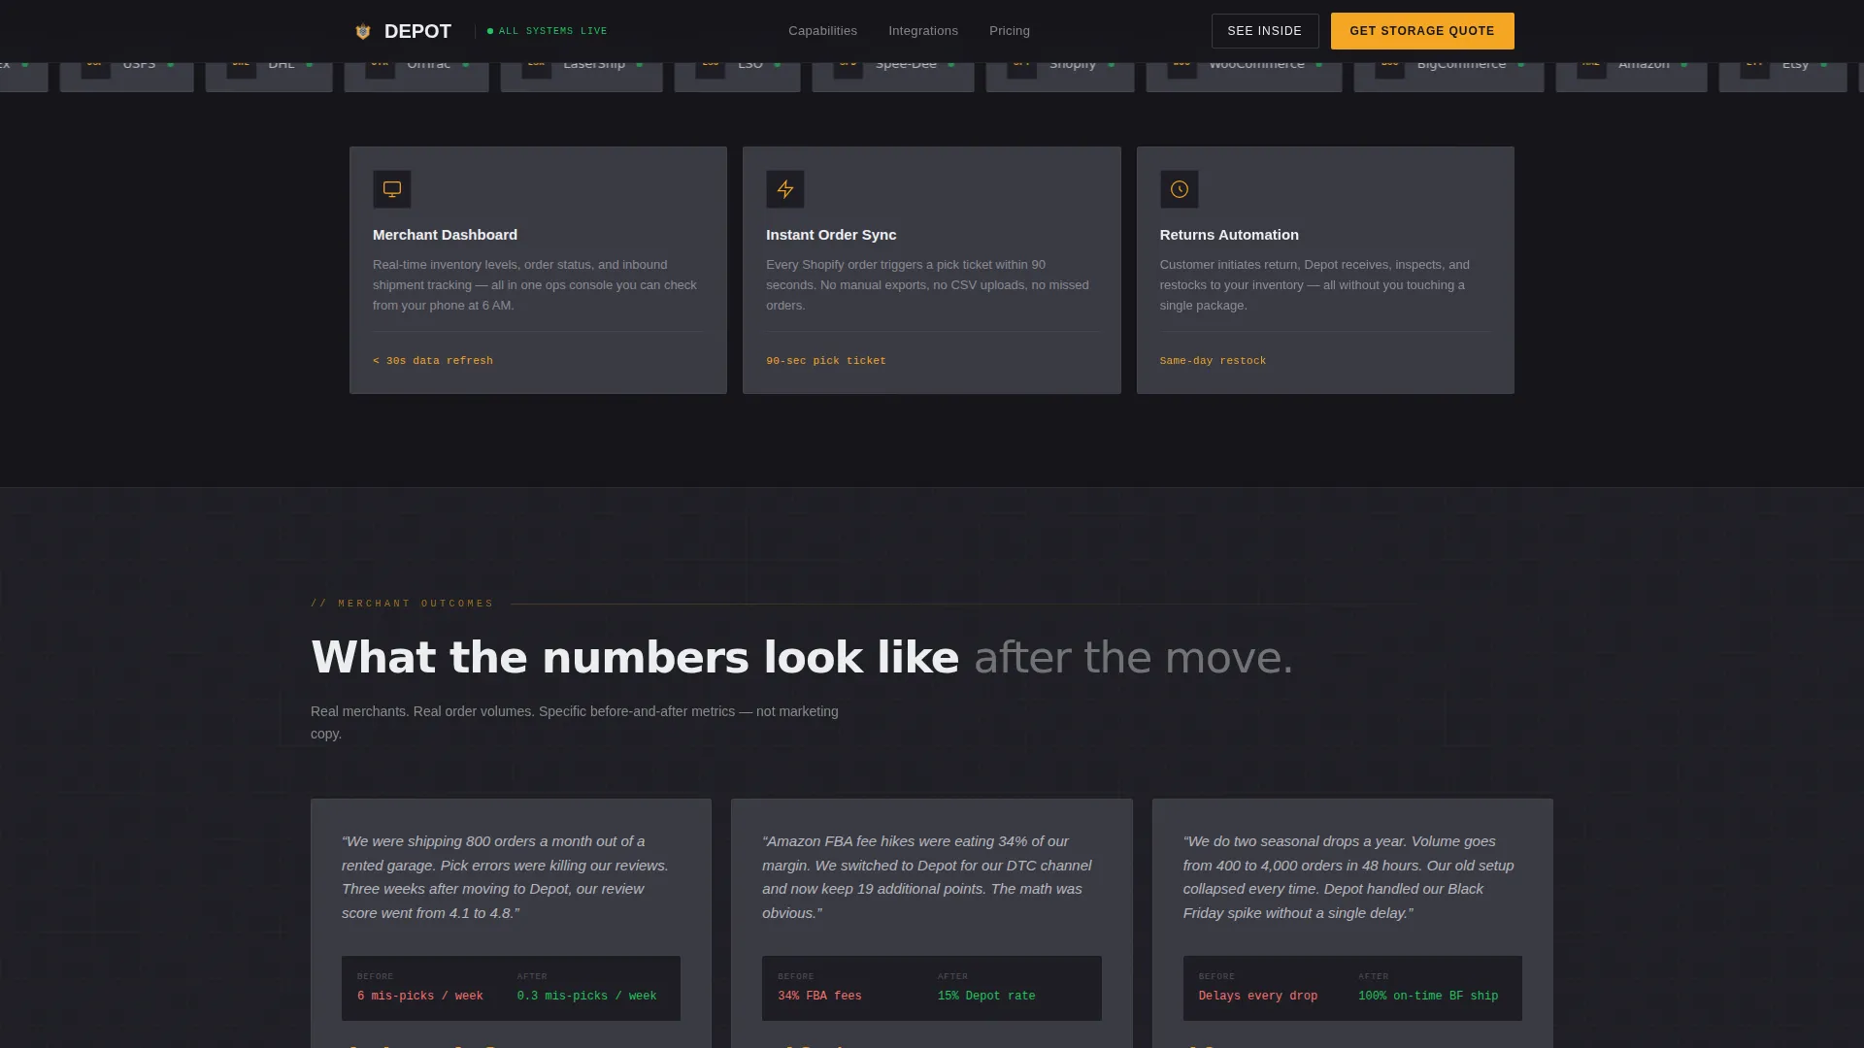Click the Instant Order Sync lightning icon
Screen dimensions: 1864x1048
(x=785, y=189)
